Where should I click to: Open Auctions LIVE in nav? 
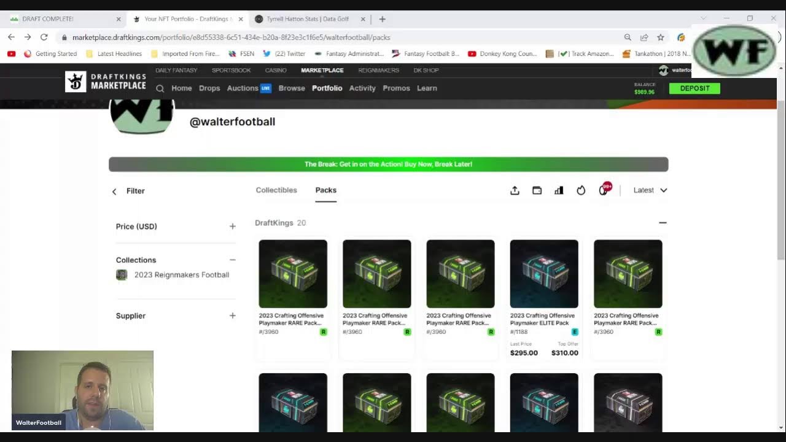(249, 88)
